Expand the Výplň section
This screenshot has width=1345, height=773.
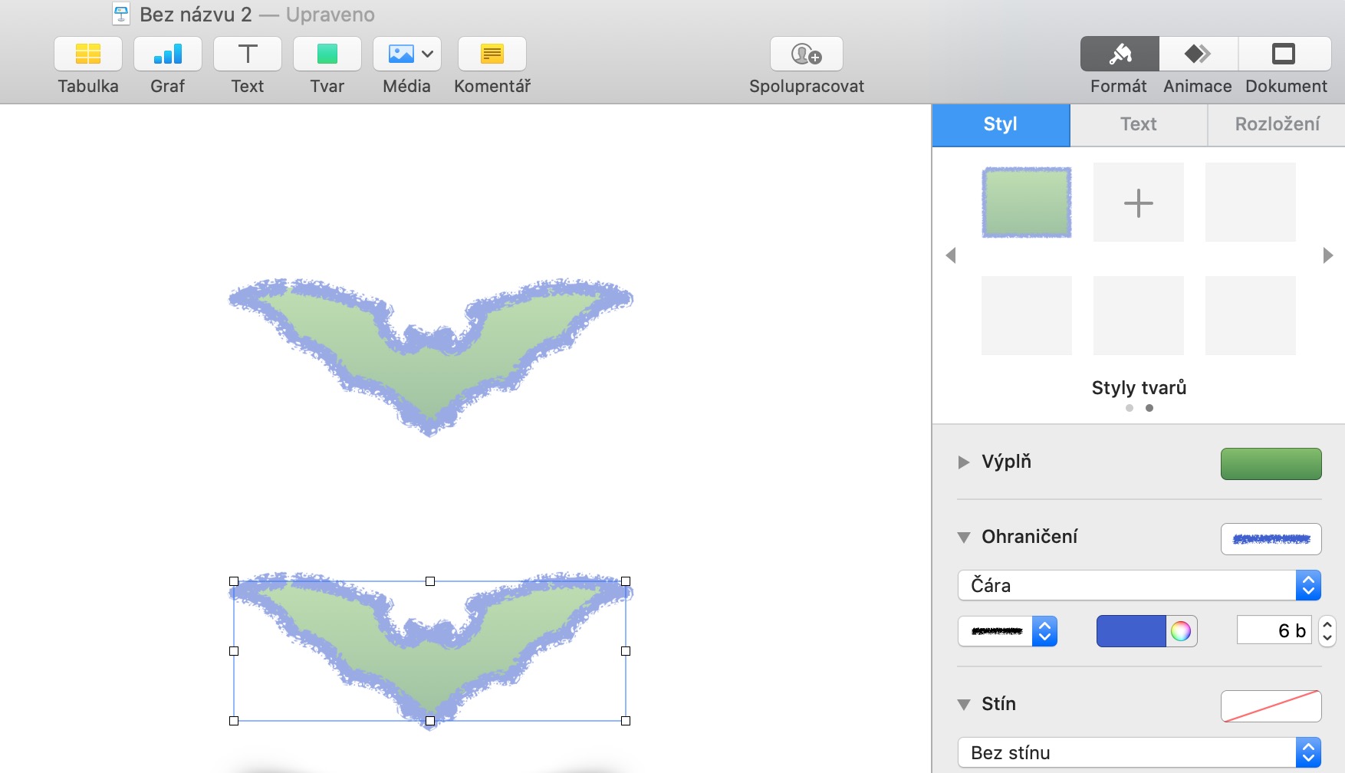click(x=964, y=462)
